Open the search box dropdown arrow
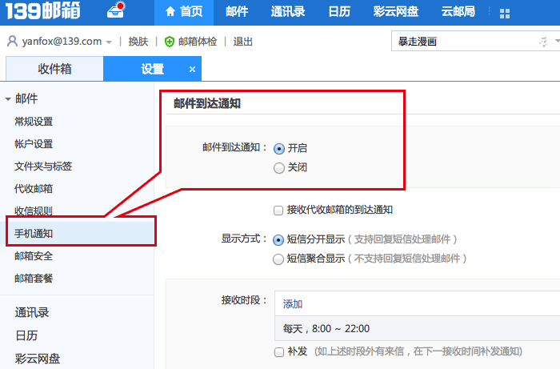The height and width of the screenshot is (369, 560). pyautogui.click(x=545, y=42)
